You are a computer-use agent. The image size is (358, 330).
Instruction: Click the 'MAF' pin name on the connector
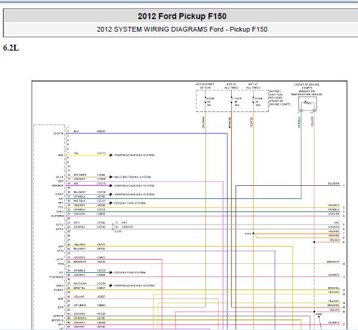click(x=61, y=298)
